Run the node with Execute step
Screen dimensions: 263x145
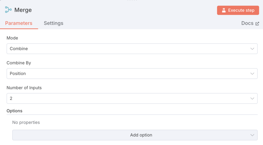tap(238, 10)
